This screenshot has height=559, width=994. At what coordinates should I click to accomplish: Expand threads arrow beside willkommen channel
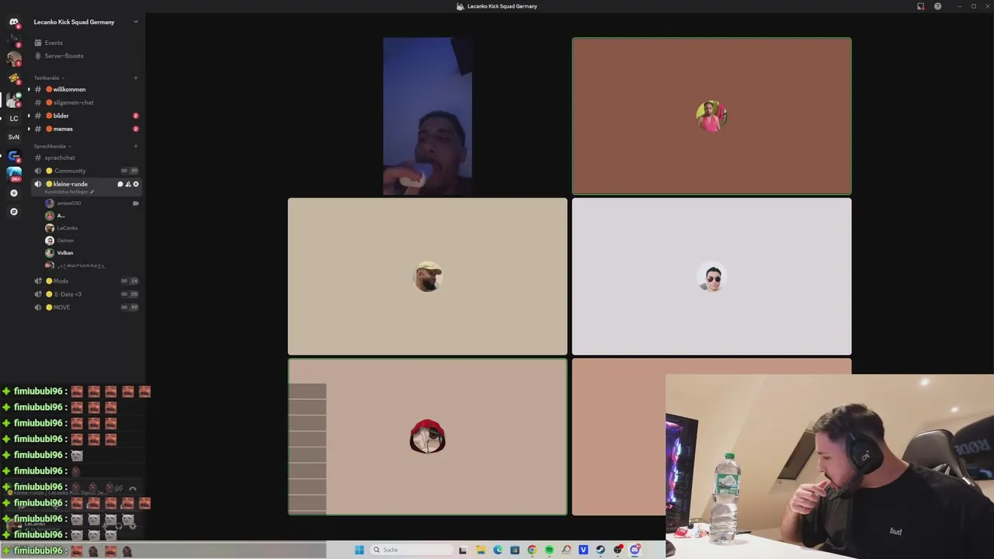(x=29, y=89)
